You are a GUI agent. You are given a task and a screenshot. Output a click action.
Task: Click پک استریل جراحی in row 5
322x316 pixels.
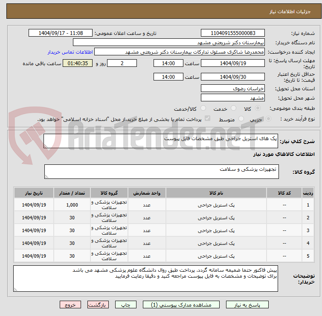point(216,256)
